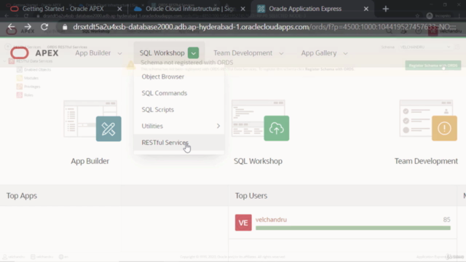
Task: Choose Object Browser from the menu
Action: point(179,76)
